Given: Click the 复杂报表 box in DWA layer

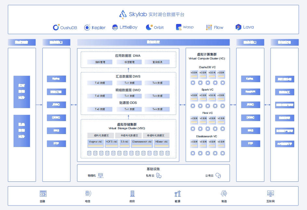Looking at the screenshot, I should tap(157, 62).
